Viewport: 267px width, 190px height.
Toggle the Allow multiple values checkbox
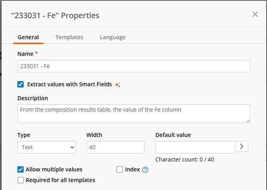coord(21,169)
